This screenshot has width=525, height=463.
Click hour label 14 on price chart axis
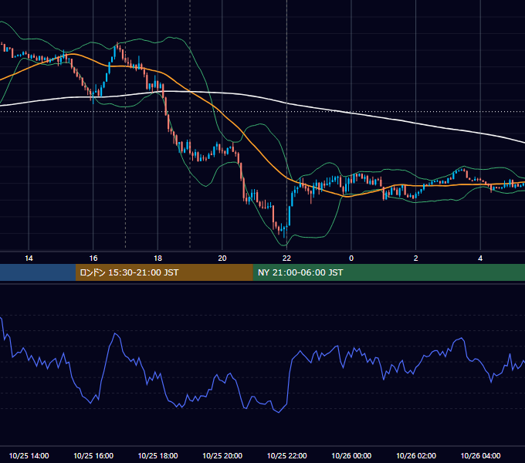point(29,259)
